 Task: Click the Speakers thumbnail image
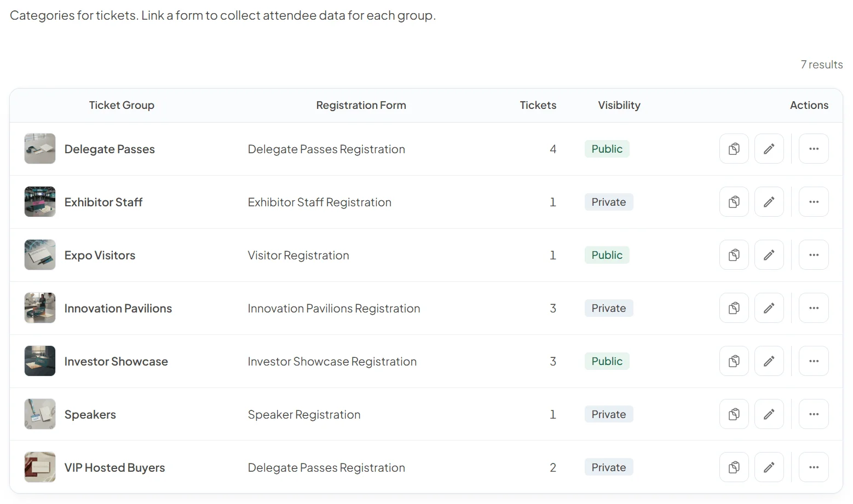pyautogui.click(x=40, y=414)
